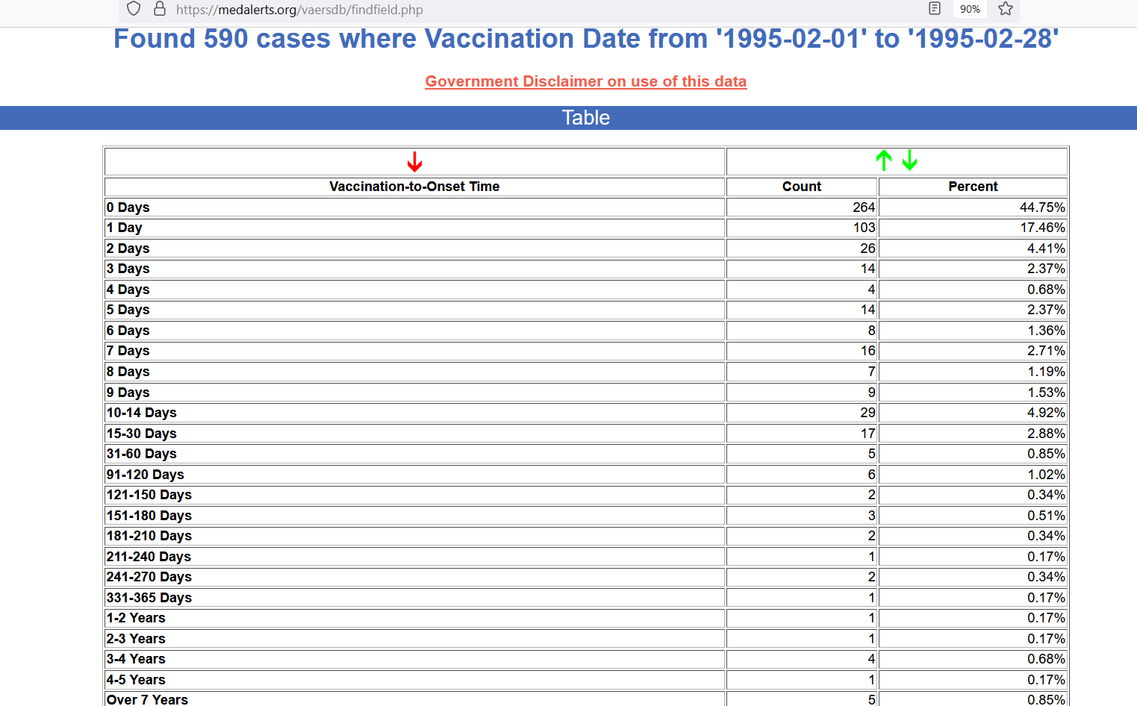Click the '121-150 Days' row label

coord(149,495)
